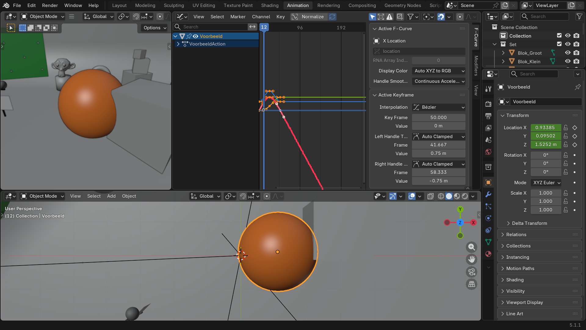Open the Options popover in the viewport

pos(155,28)
